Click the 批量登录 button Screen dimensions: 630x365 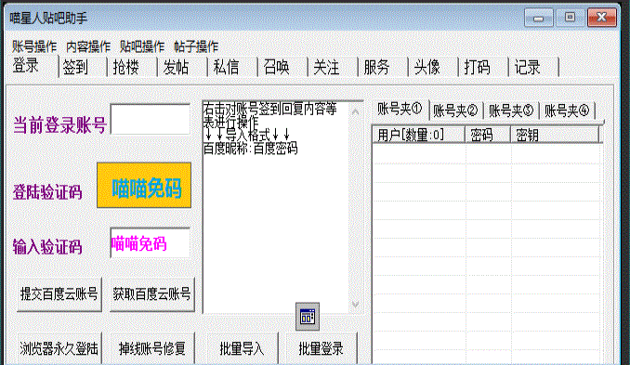coord(321,348)
